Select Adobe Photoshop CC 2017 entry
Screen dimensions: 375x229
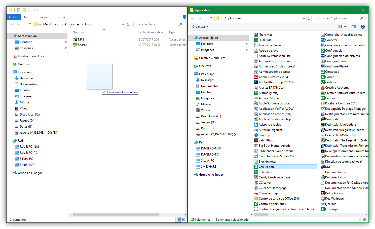274,82
